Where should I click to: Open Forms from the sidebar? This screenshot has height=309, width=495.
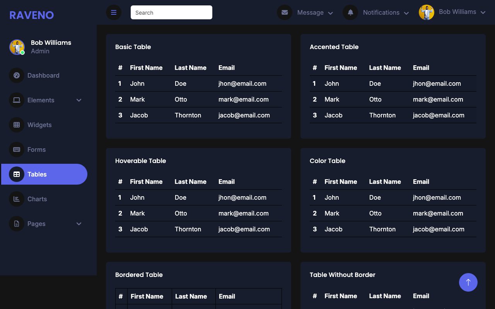click(x=44, y=149)
